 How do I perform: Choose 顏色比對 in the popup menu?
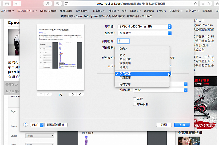coord(142,59)
